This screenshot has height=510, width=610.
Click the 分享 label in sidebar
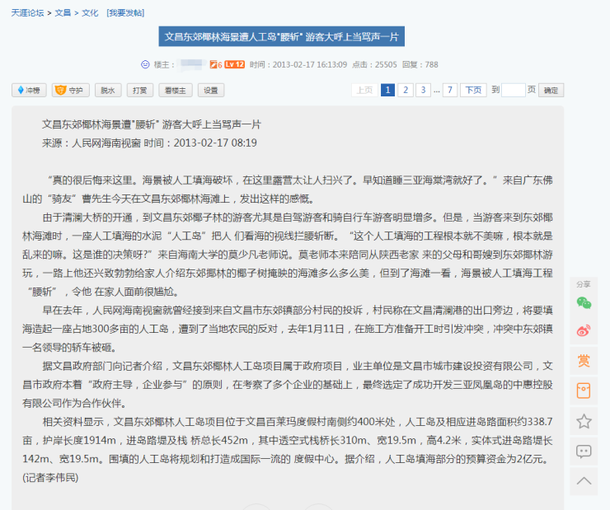pos(583,284)
